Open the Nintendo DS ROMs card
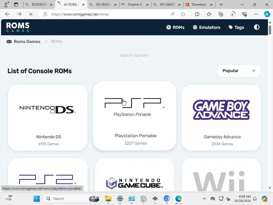This screenshot has width=273, height=205. [x=48, y=117]
